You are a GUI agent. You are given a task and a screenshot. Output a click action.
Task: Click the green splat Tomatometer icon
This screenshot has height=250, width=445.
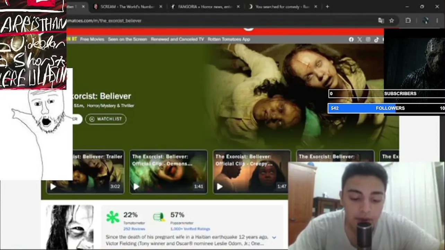tap(113, 217)
